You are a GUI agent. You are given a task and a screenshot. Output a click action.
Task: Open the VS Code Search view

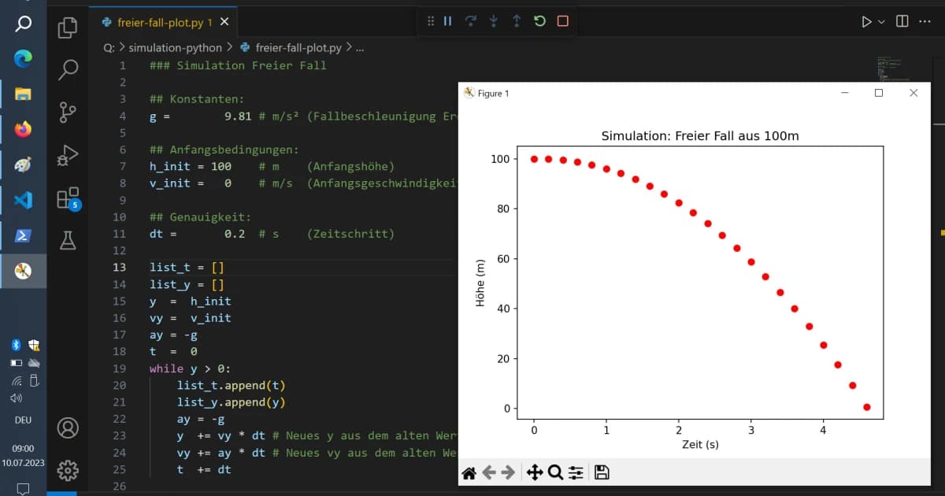click(68, 70)
